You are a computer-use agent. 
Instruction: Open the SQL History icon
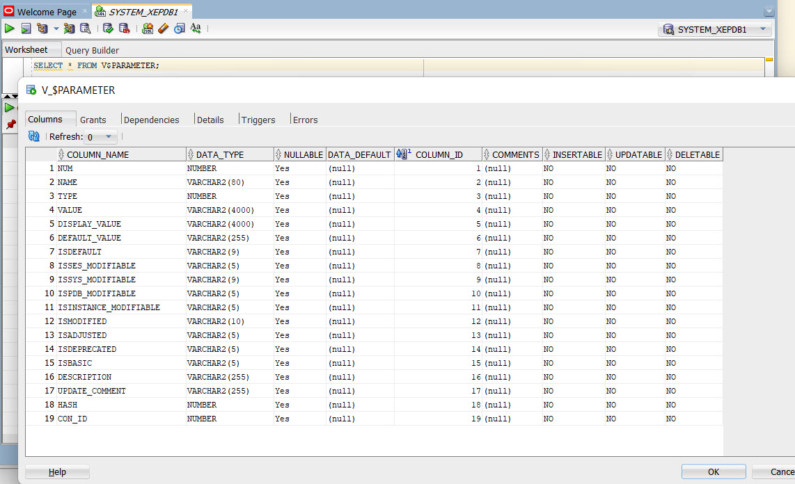(180, 29)
